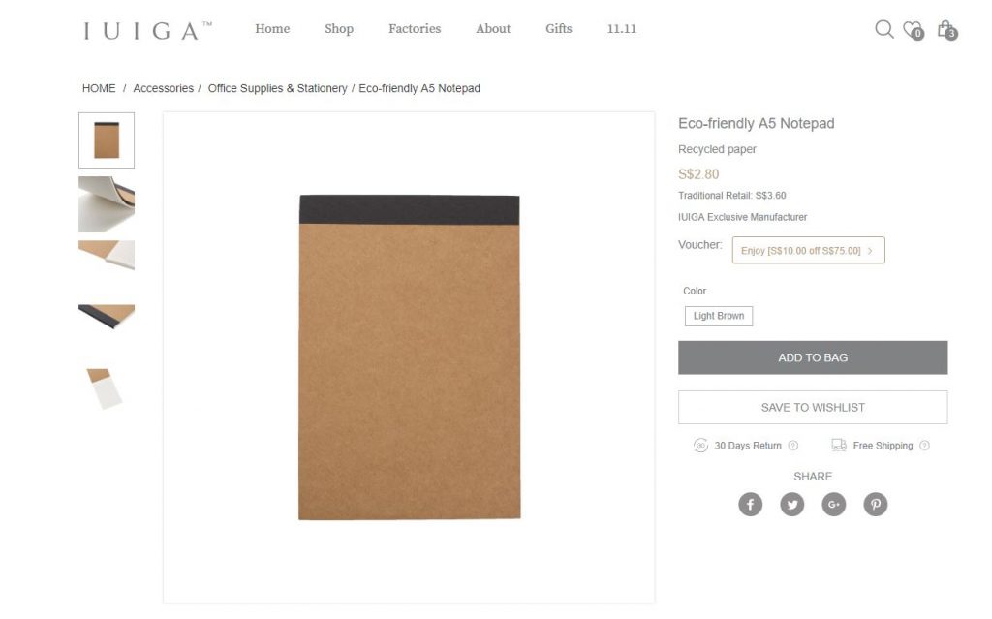Open the Shop menu
Screen dimensions: 992x619
[339, 29]
